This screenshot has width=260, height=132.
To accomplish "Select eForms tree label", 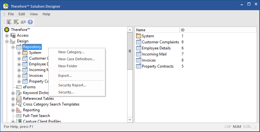I will tap(29, 87).
